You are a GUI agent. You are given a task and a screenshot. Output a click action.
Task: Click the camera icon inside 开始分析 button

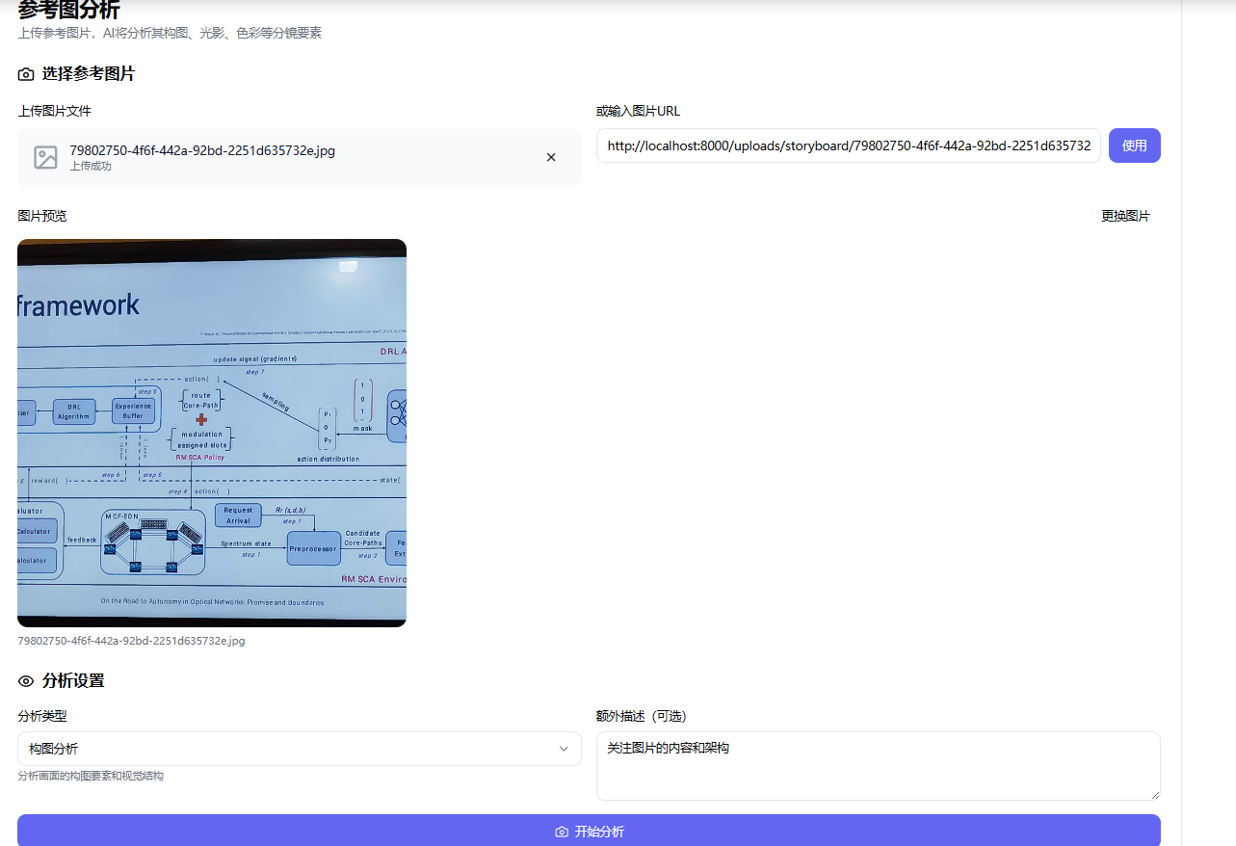click(x=562, y=832)
